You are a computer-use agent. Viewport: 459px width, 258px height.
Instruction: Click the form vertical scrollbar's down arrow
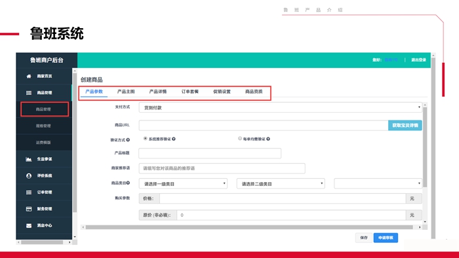(425, 222)
